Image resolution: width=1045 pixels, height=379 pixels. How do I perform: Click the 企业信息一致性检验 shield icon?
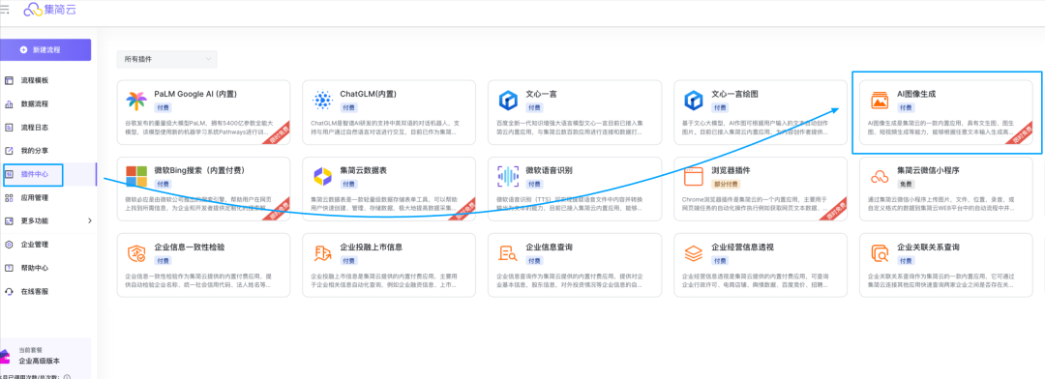[136, 253]
